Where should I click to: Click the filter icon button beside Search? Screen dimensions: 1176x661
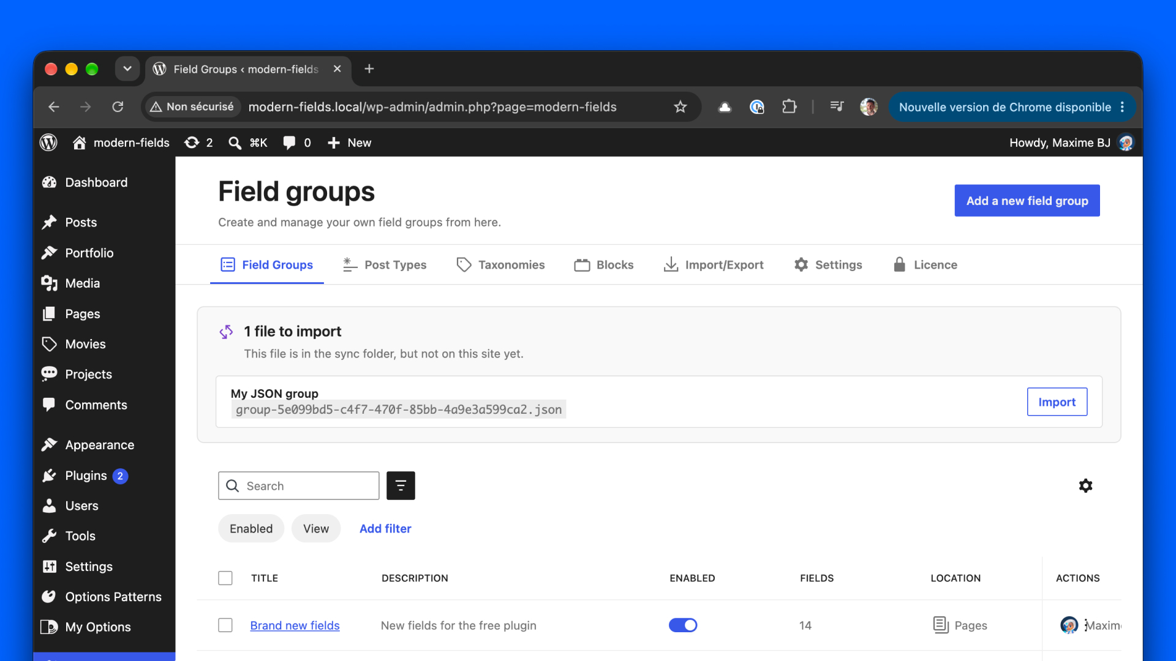click(x=401, y=486)
